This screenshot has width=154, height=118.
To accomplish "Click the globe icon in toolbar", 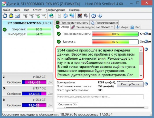I will pos(51,16).
